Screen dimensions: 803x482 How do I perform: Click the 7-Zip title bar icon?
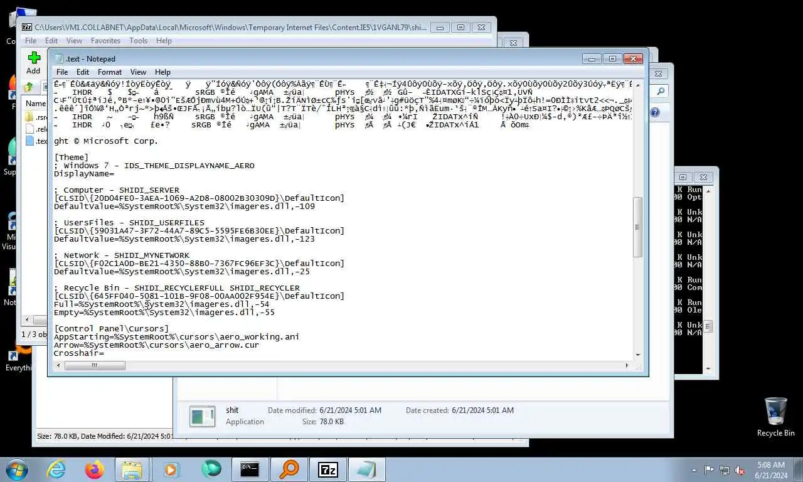pos(27,28)
